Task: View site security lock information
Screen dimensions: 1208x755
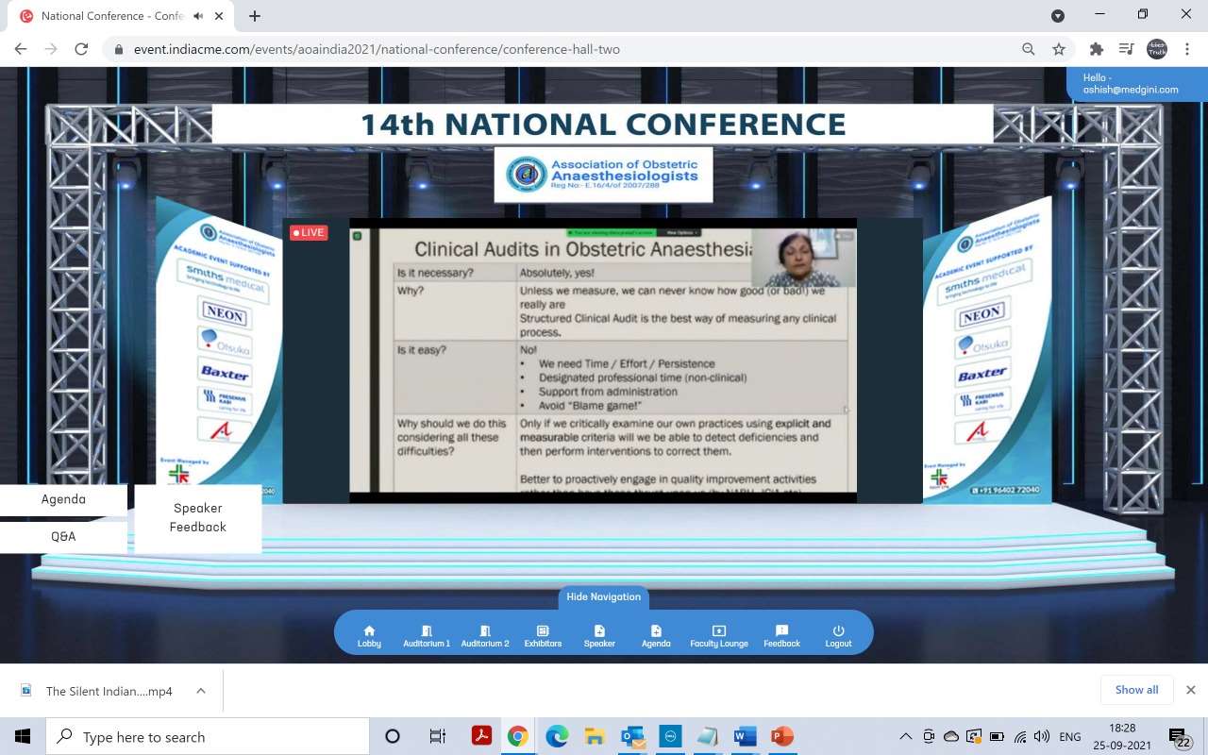Action: click(x=118, y=49)
